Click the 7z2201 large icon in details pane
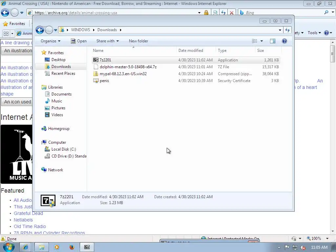The width and height of the screenshot is (336, 252). 48,200
